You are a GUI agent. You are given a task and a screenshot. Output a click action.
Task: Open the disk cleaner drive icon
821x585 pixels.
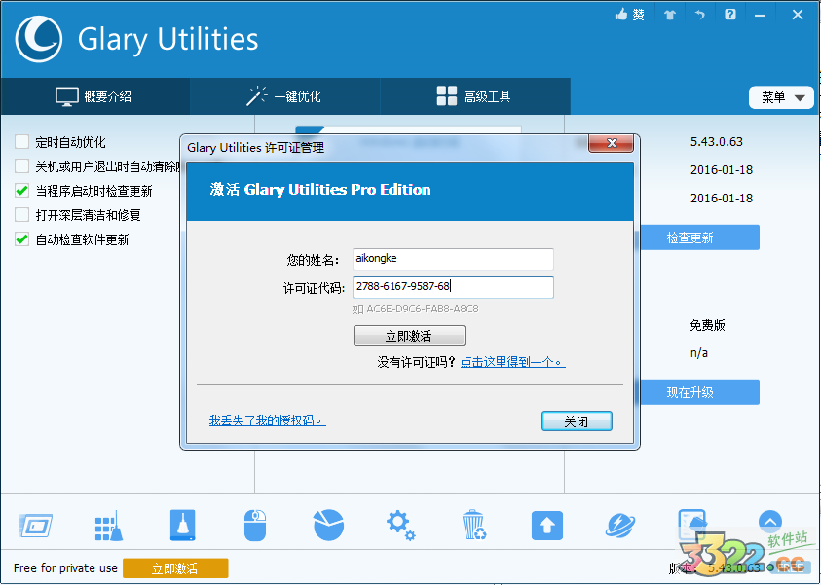tap(182, 526)
